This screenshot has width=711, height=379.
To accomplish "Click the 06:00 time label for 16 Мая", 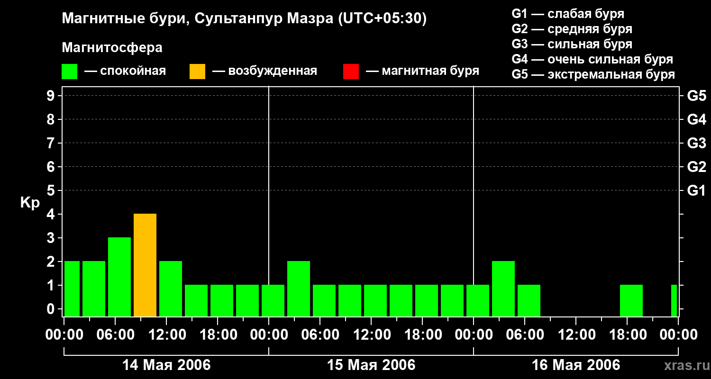I will [525, 335].
